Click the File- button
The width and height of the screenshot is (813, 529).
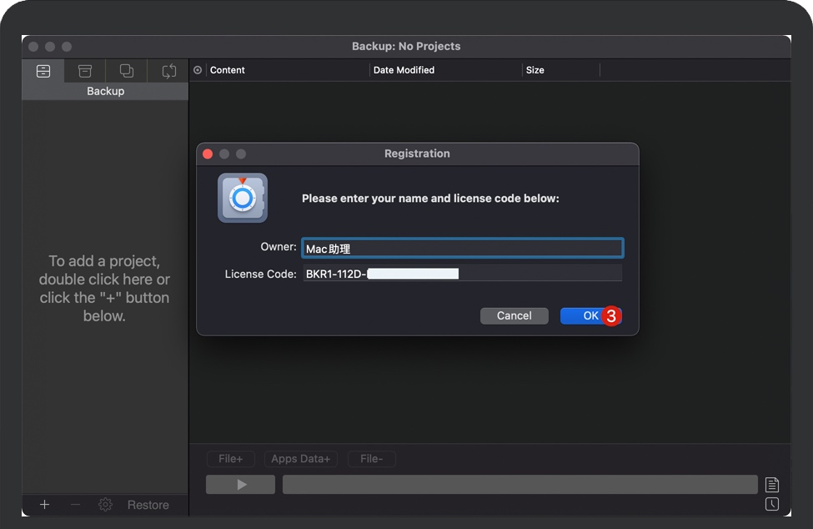point(371,458)
